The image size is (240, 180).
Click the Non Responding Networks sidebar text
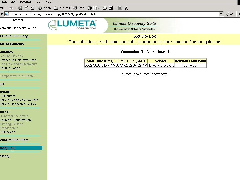19,64
